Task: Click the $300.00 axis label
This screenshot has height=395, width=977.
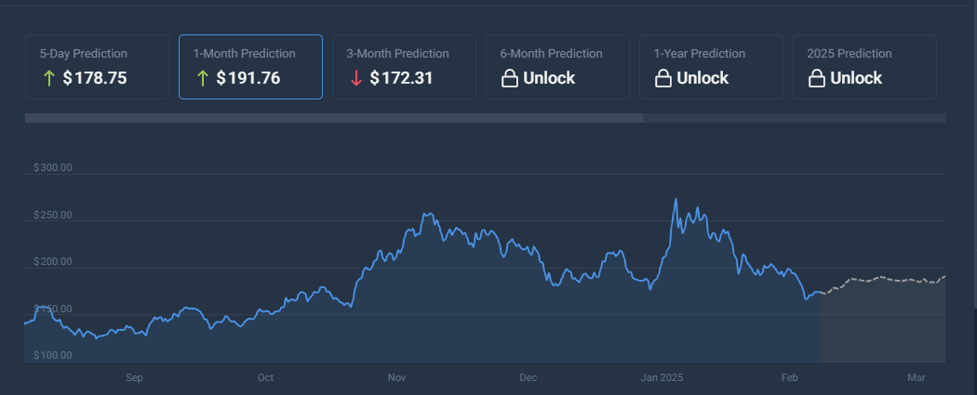Action: pyautogui.click(x=53, y=168)
